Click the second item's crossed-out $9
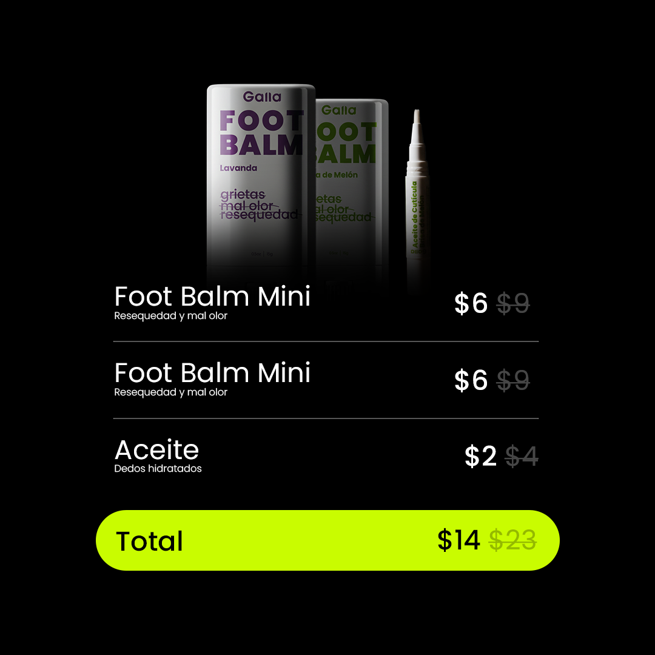Image resolution: width=655 pixels, height=655 pixels. coord(513,380)
